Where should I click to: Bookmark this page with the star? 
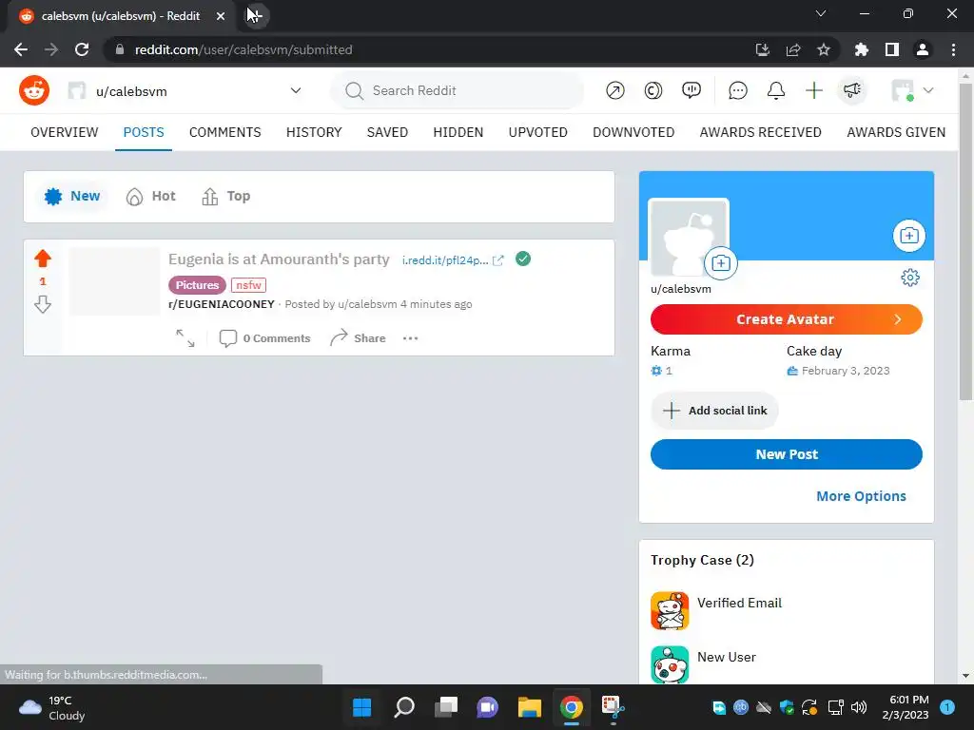(824, 49)
